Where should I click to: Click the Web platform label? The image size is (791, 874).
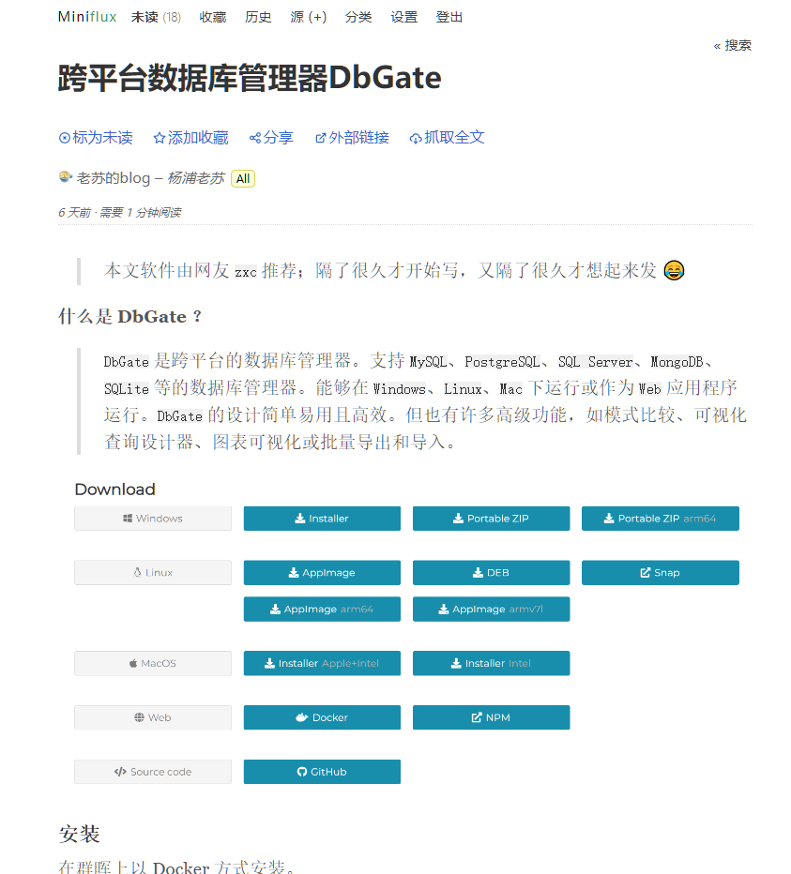click(153, 717)
